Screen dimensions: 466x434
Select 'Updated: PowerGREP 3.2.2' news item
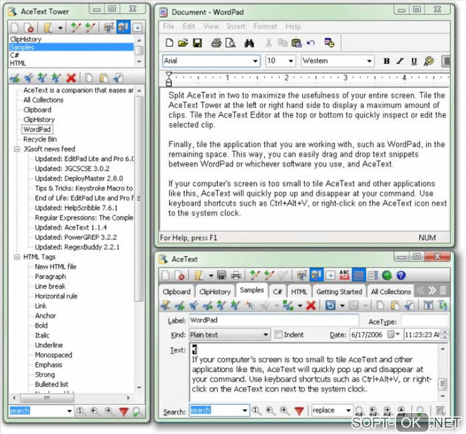coord(76,237)
